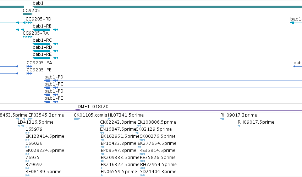The width and height of the screenshot is (302, 177).
Task: Click the CG9205-RA transcript label
Action: (35, 33)
